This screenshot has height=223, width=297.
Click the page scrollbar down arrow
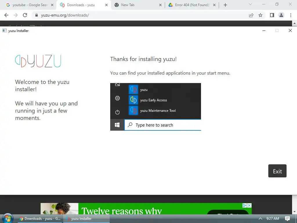tap(294, 212)
